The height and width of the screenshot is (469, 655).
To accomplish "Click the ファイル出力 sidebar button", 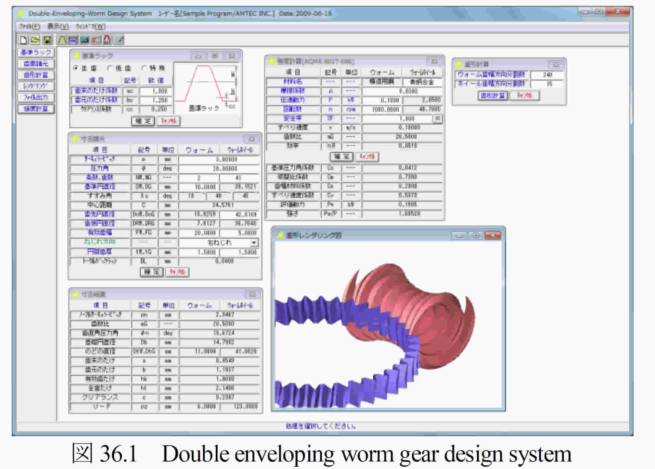I will click(36, 97).
